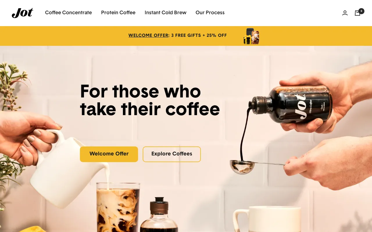The image size is (372, 232).
Task: Click the small capped bottle at the bottom center
Action: 159,215
